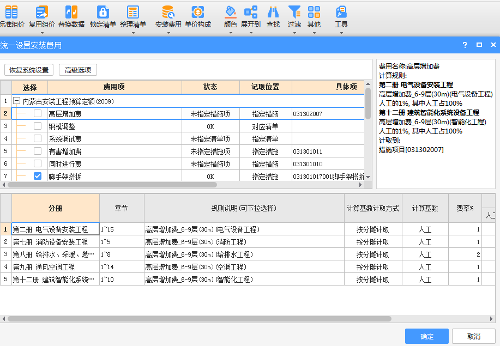Uncheck the 脚手架搭拆 checkbox
The width and height of the screenshot is (500, 346).
point(38,176)
